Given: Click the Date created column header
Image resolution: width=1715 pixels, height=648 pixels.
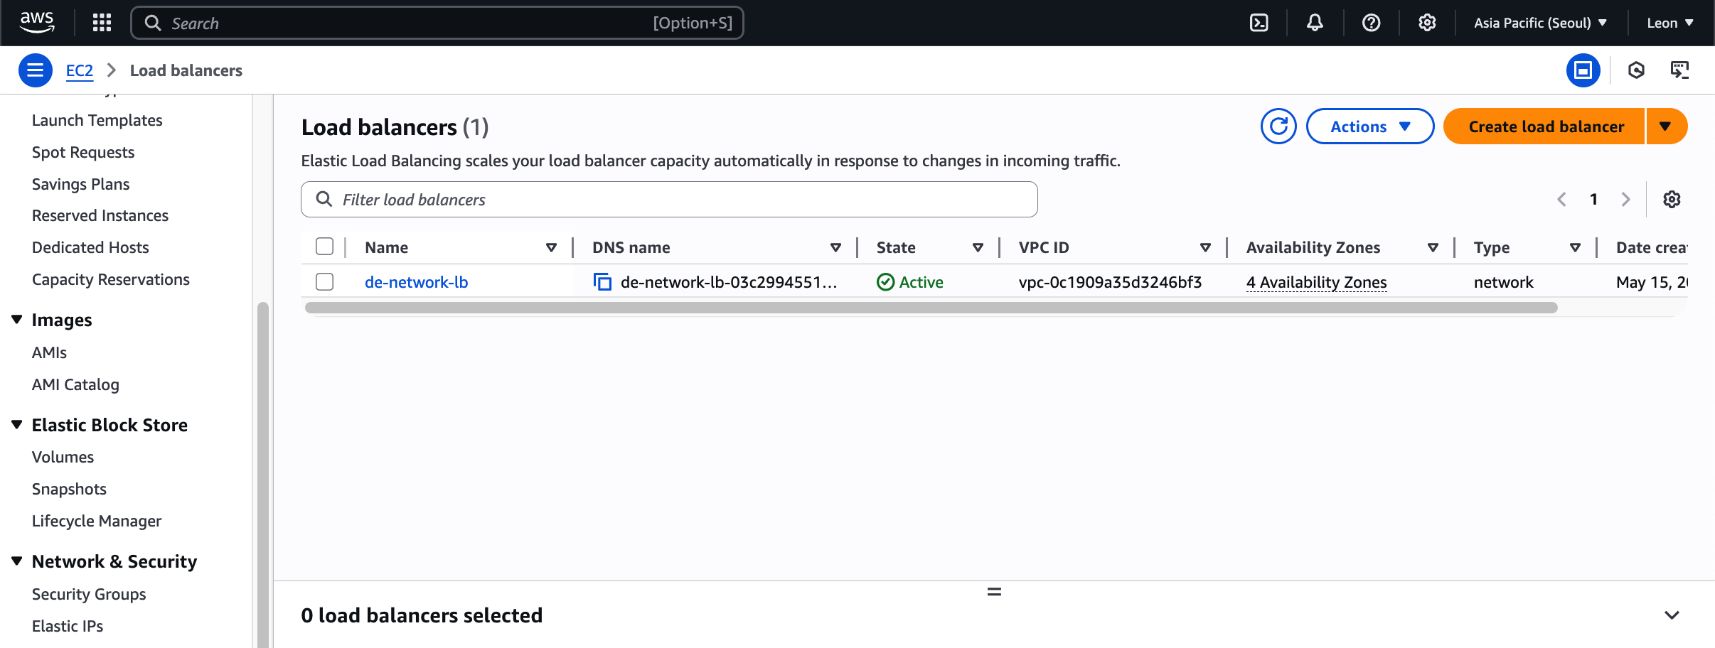Looking at the screenshot, I should pyautogui.click(x=1651, y=247).
